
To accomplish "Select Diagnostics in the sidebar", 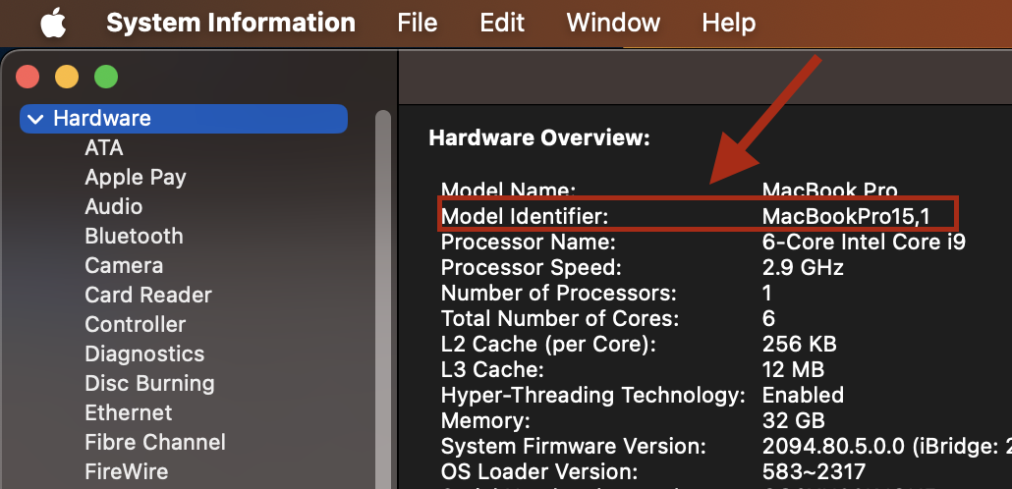I will pos(144,354).
